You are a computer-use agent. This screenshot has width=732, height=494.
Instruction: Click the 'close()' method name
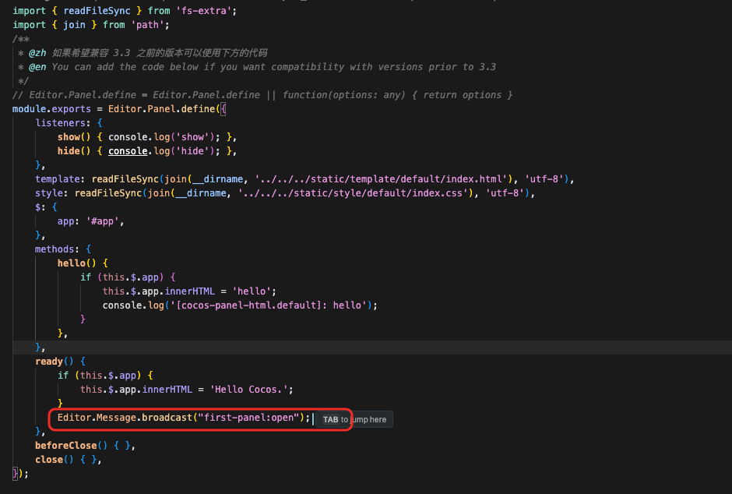coord(55,459)
